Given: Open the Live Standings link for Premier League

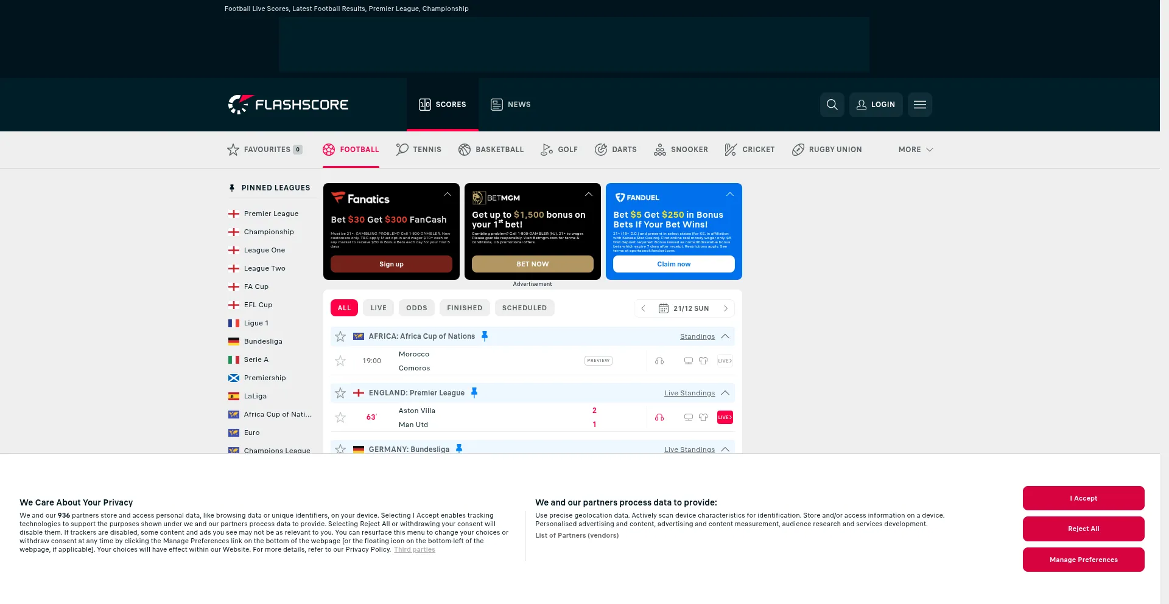Looking at the screenshot, I should pos(689,393).
